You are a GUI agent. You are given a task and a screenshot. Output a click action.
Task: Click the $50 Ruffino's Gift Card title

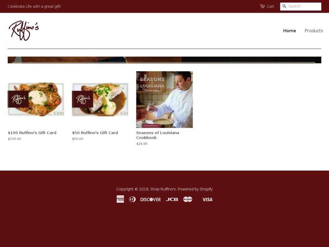click(95, 133)
